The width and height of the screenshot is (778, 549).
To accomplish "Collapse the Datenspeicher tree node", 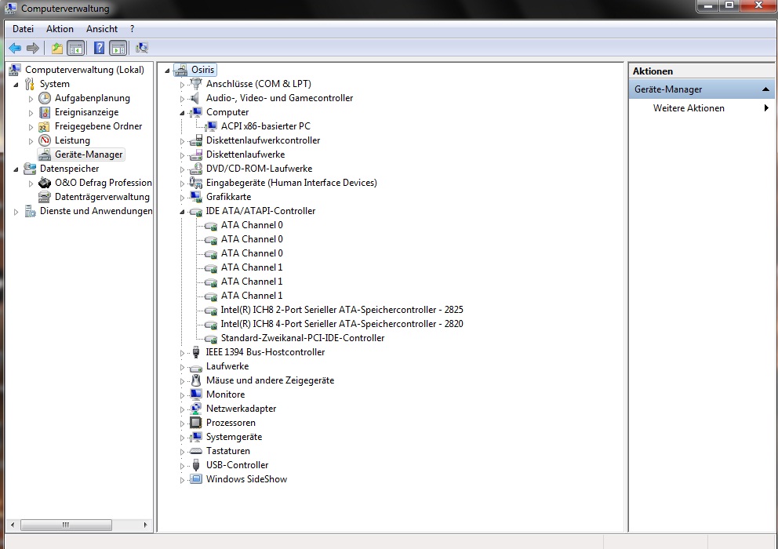I will point(16,169).
